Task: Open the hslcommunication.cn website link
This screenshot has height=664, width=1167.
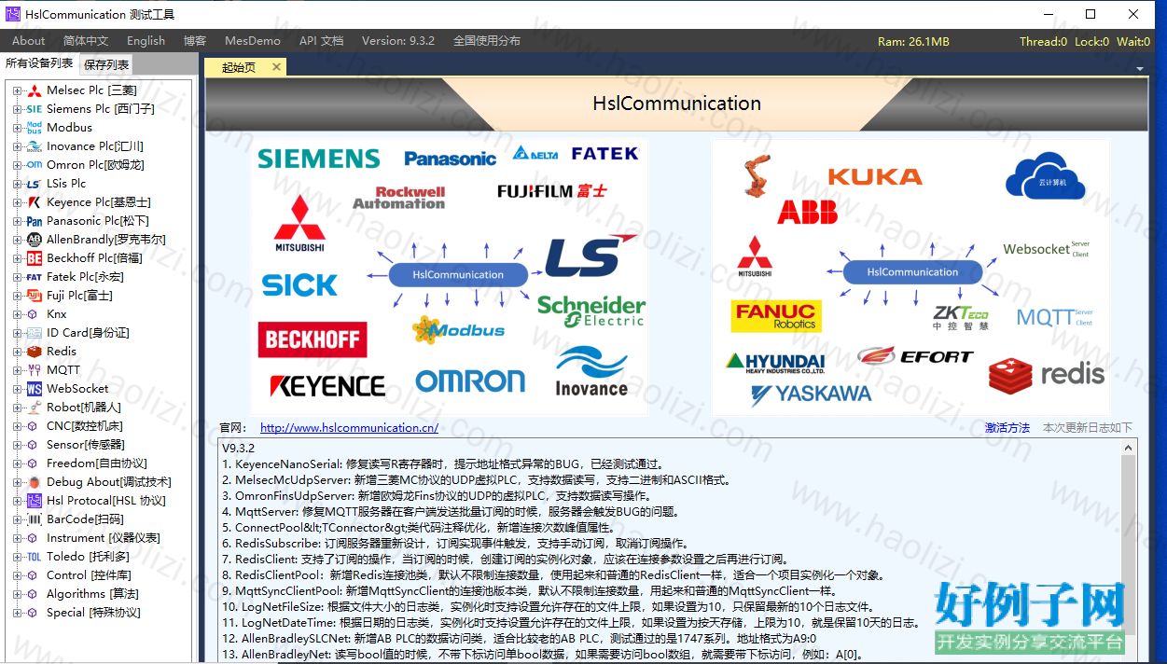Action: (349, 428)
